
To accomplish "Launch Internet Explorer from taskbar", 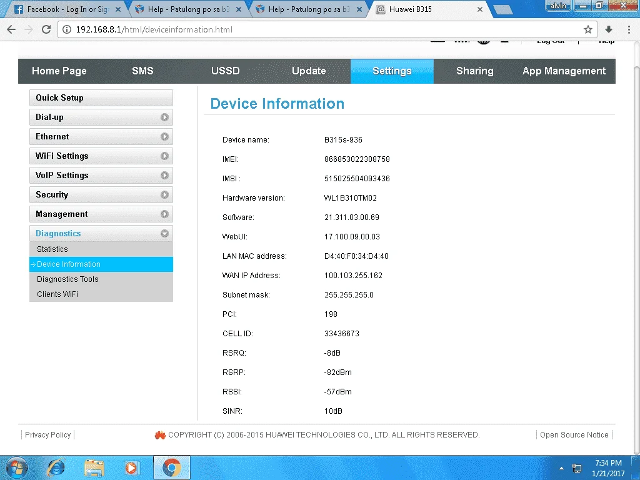I will point(56,467).
